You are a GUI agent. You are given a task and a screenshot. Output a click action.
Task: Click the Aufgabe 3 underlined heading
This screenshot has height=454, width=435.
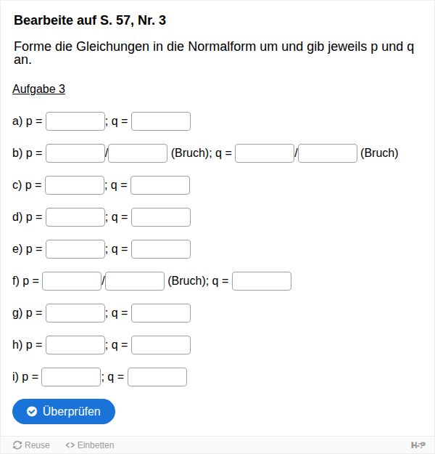click(39, 89)
